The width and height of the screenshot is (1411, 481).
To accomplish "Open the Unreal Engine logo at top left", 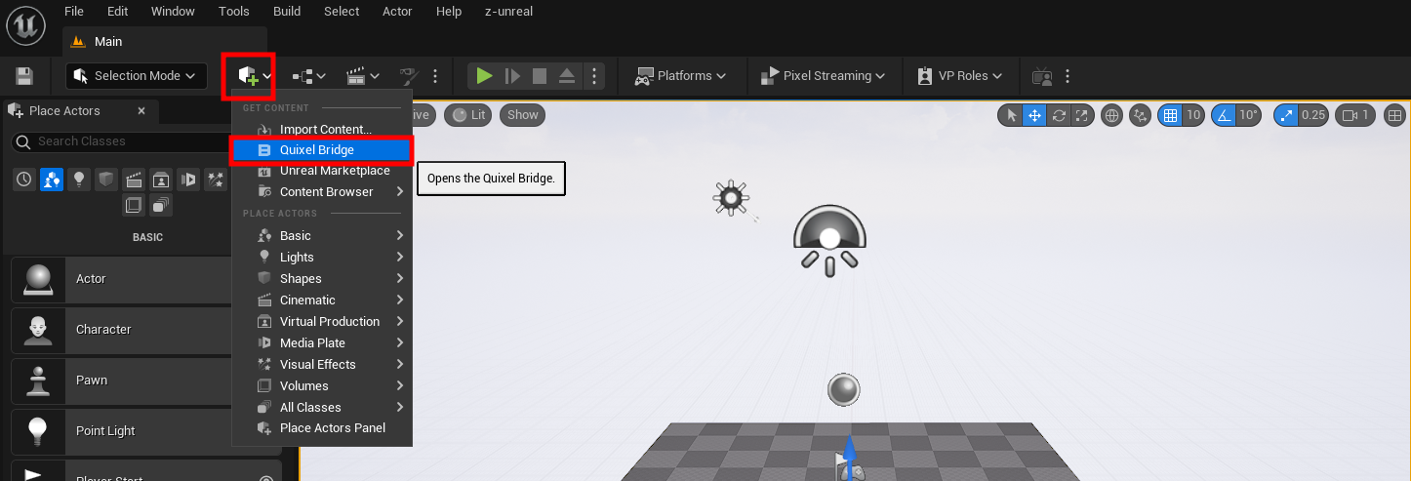I will 26,26.
